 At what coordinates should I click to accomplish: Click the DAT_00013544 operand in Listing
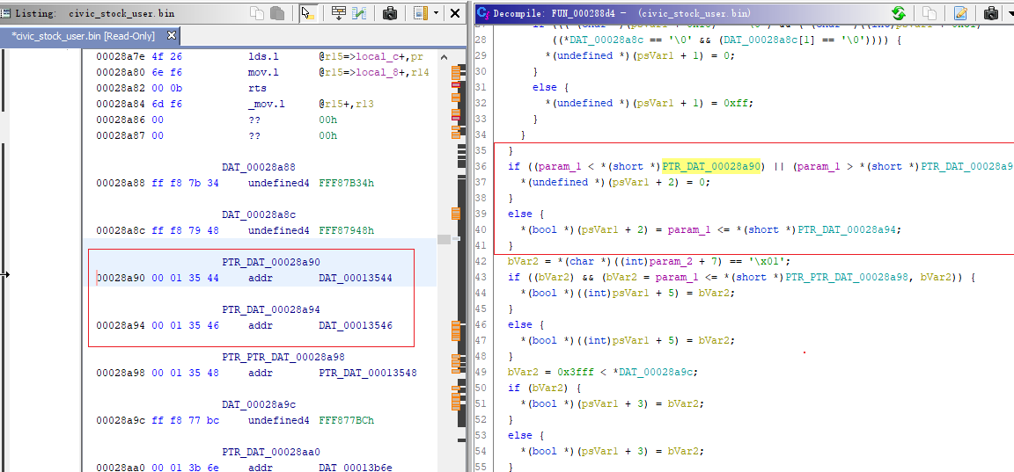(355, 279)
